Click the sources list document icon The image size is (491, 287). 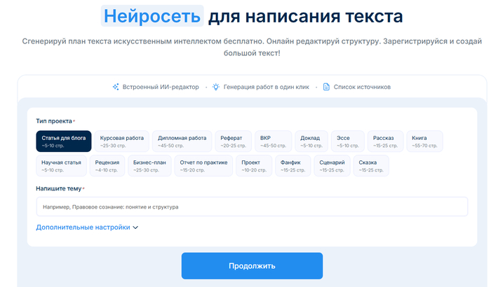tap(326, 87)
